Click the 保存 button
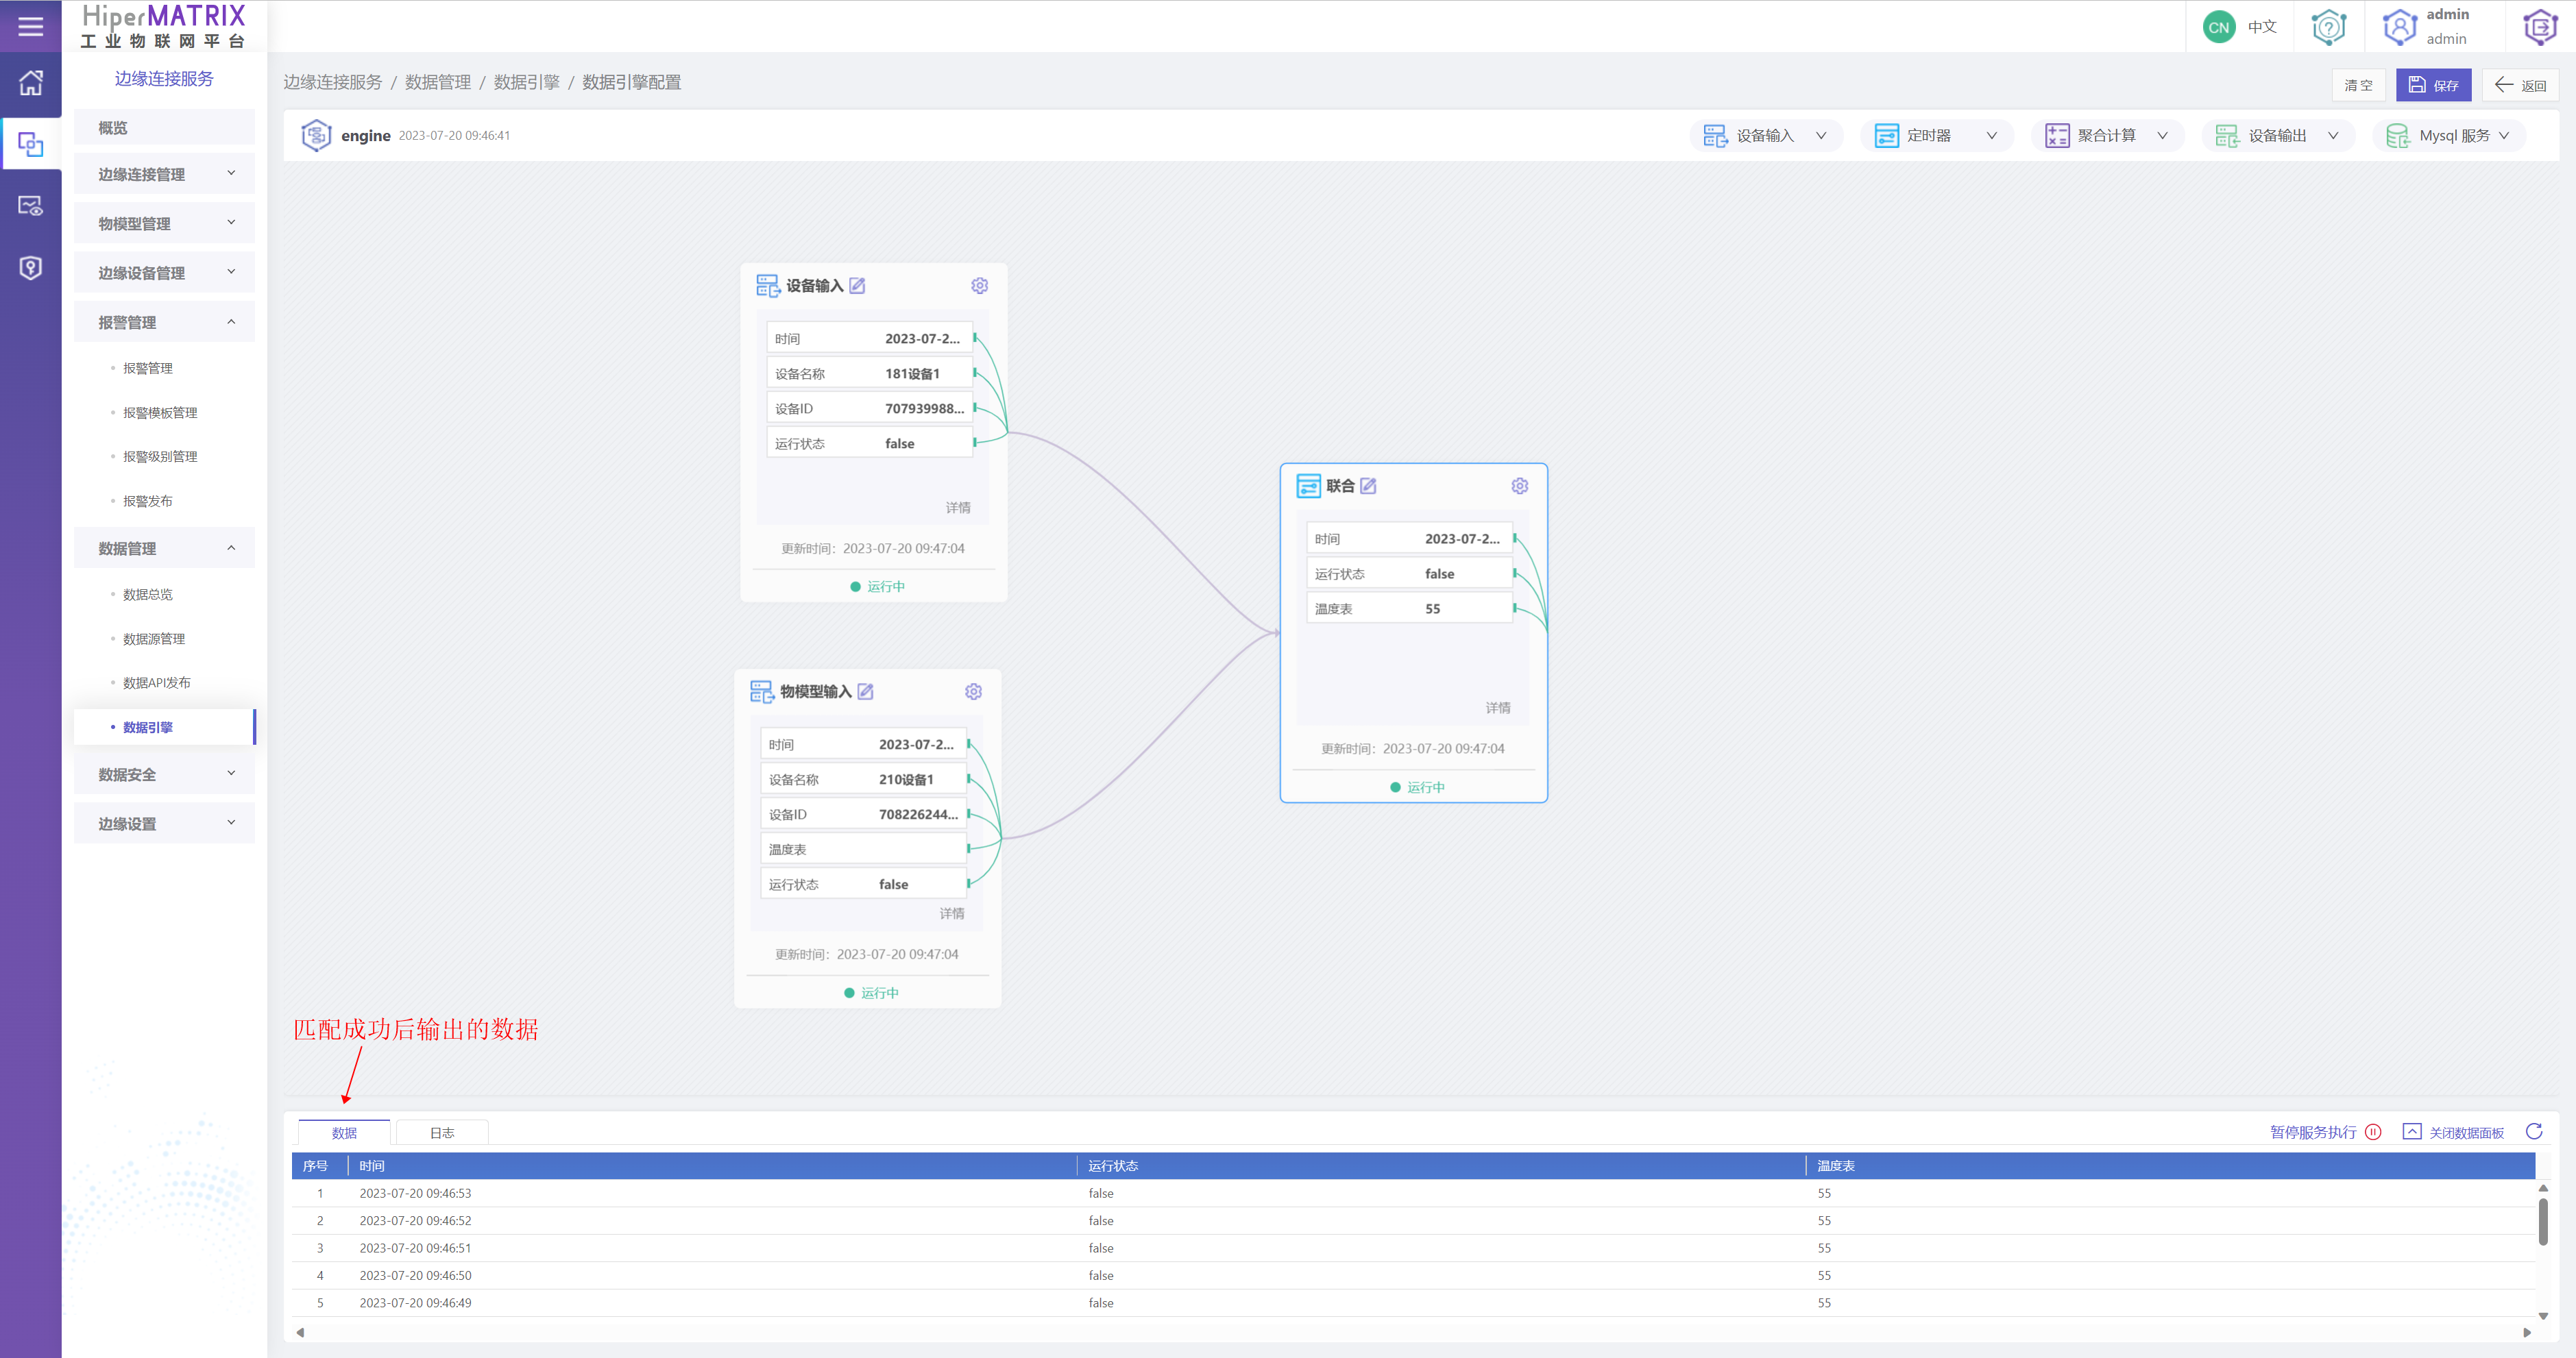Screen dimensions: 2576x1358 [x=2433, y=85]
